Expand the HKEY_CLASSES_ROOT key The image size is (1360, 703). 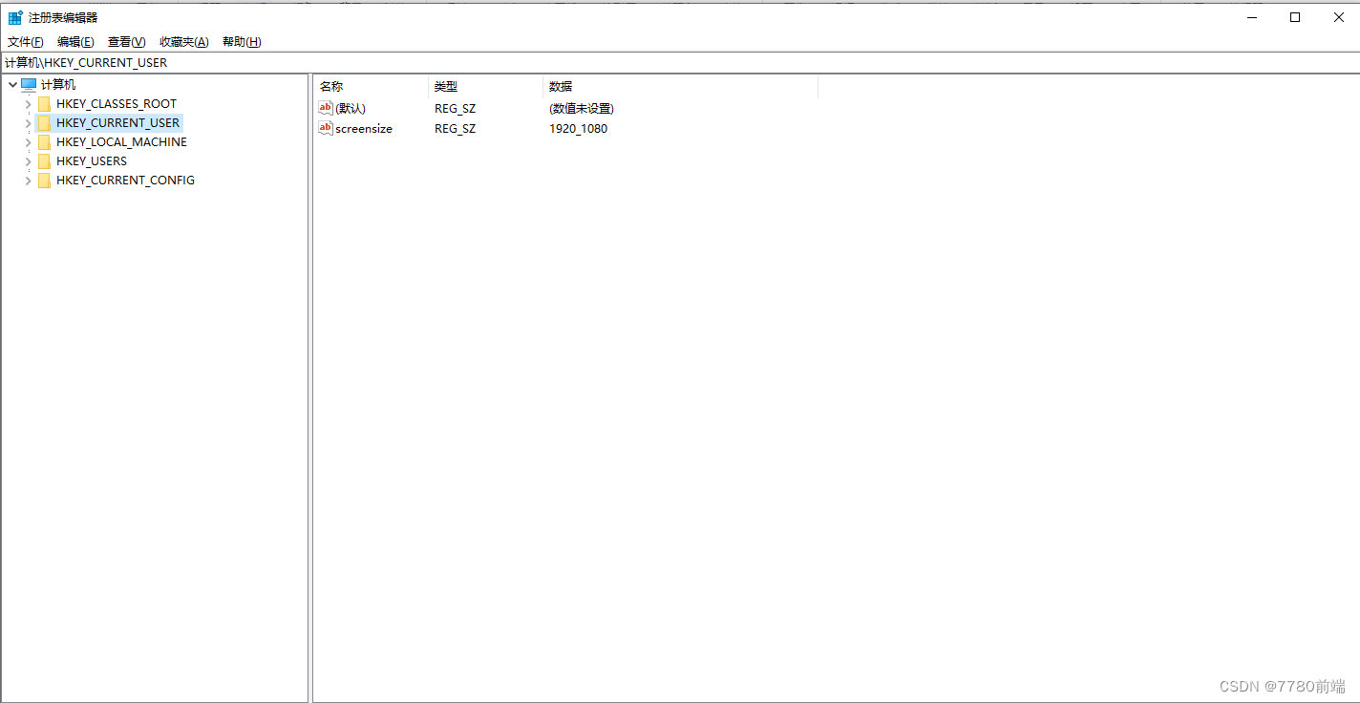pyautogui.click(x=28, y=104)
